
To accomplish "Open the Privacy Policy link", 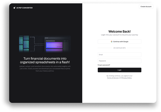I will [x=127, y=78].
